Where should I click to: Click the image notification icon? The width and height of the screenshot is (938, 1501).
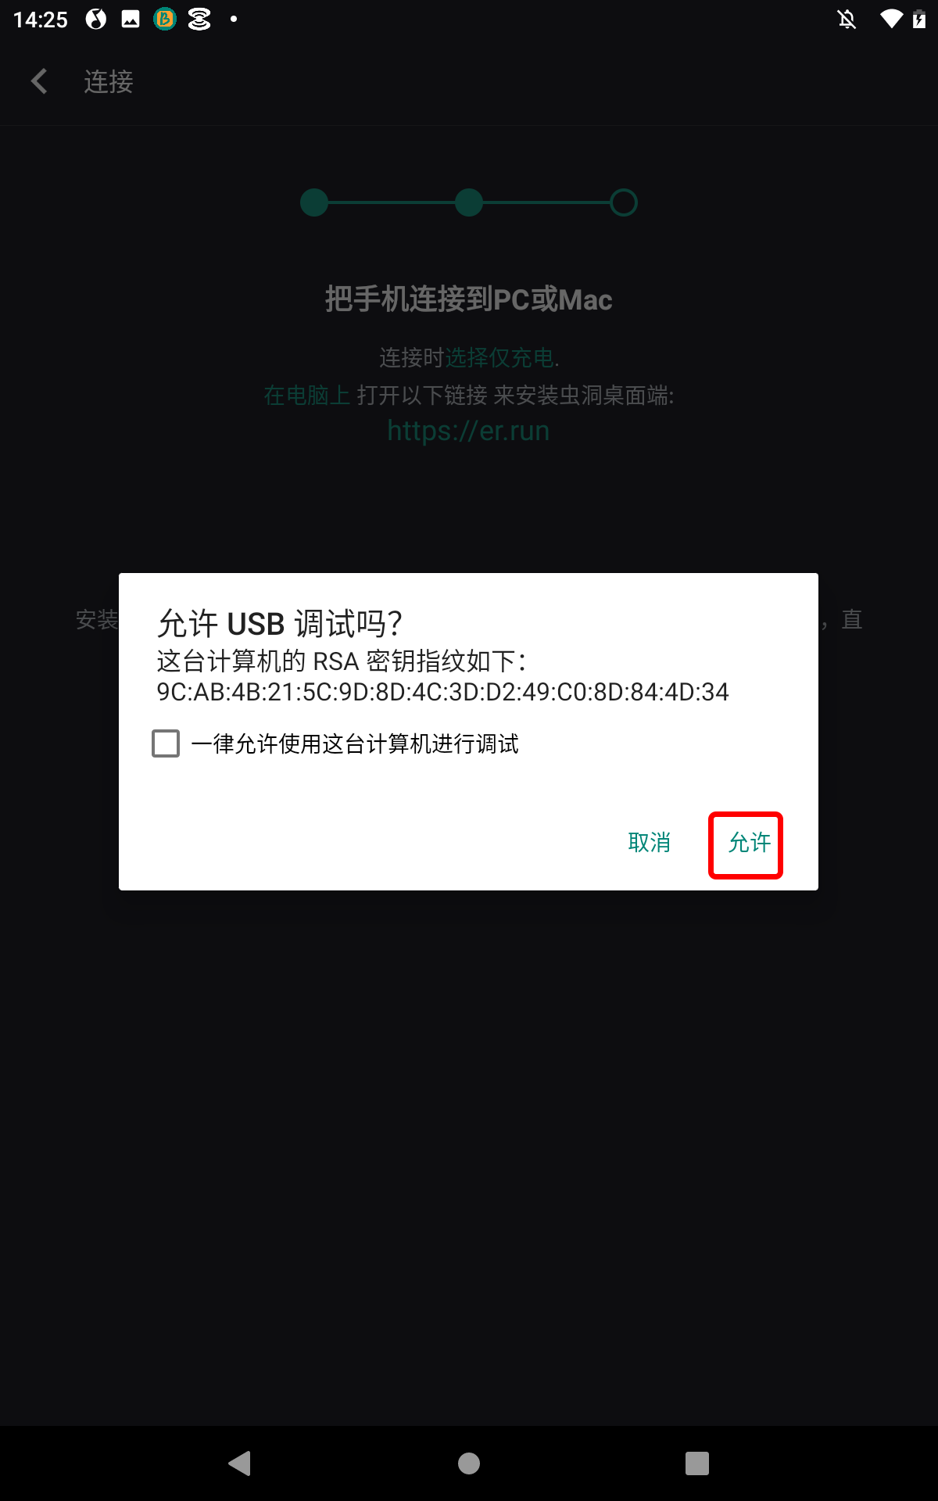[131, 19]
